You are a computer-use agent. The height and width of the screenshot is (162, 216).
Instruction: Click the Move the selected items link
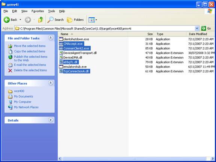click(30, 46)
